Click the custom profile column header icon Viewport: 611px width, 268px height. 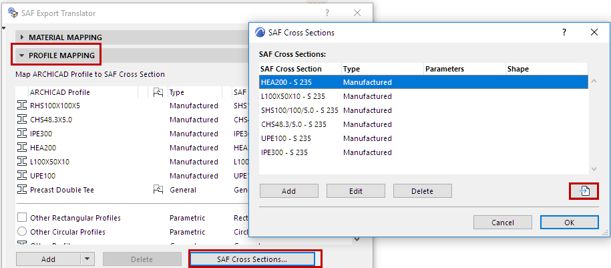click(158, 92)
